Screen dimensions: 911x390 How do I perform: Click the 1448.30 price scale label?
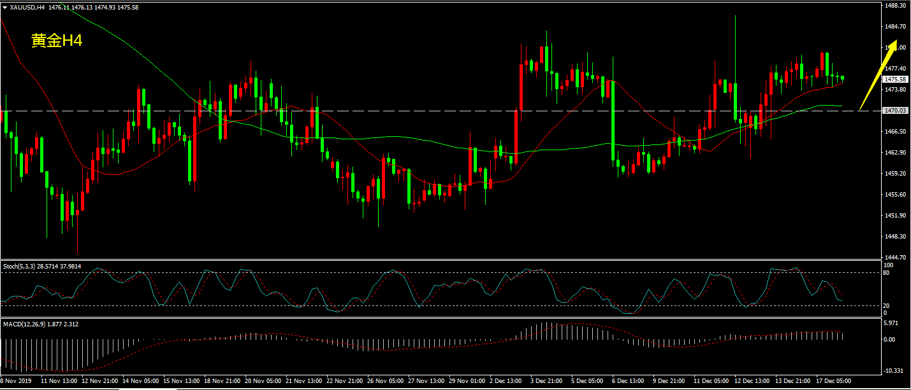[x=895, y=237]
